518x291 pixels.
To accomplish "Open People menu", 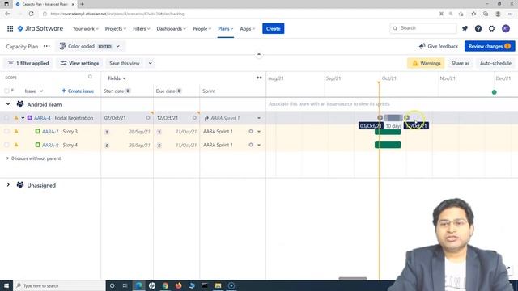I will point(202,29).
